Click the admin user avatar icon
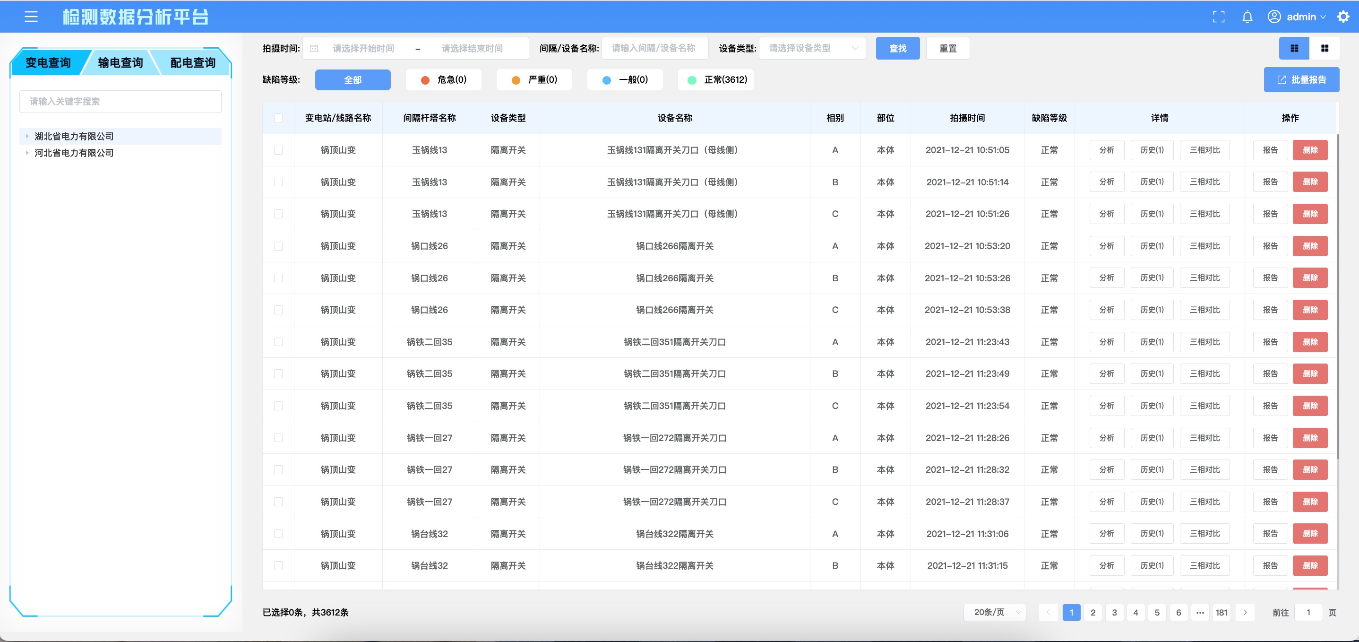The height and width of the screenshot is (642, 1359). click(x=1274, y=17)
